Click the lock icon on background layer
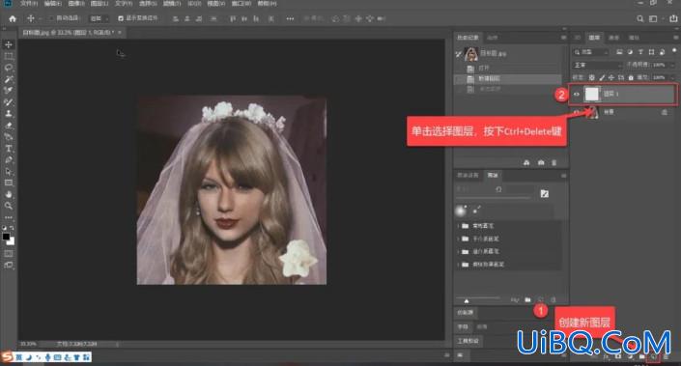The width and height of the screenshot is (681, 366). pyautogui.click(x=664, y=112)
